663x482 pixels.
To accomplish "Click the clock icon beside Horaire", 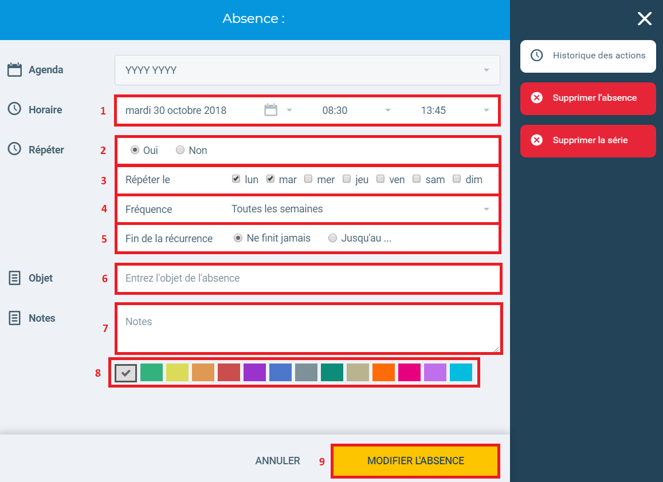I will [14, 109].
